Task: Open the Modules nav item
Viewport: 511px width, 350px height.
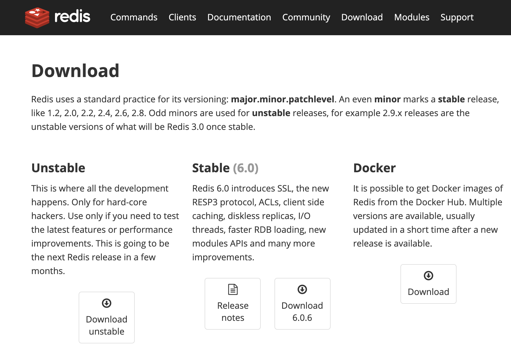Action: tap(412, 17)
